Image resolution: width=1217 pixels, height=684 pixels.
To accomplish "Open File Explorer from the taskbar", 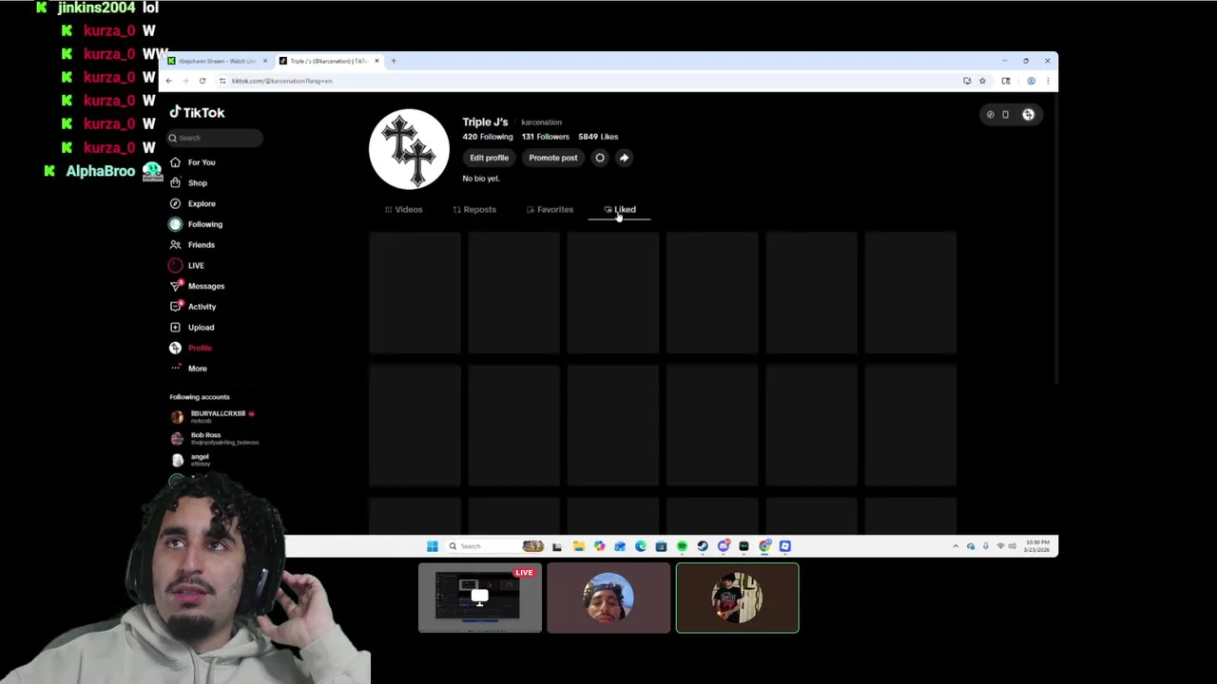I will (x=578, y=546).
